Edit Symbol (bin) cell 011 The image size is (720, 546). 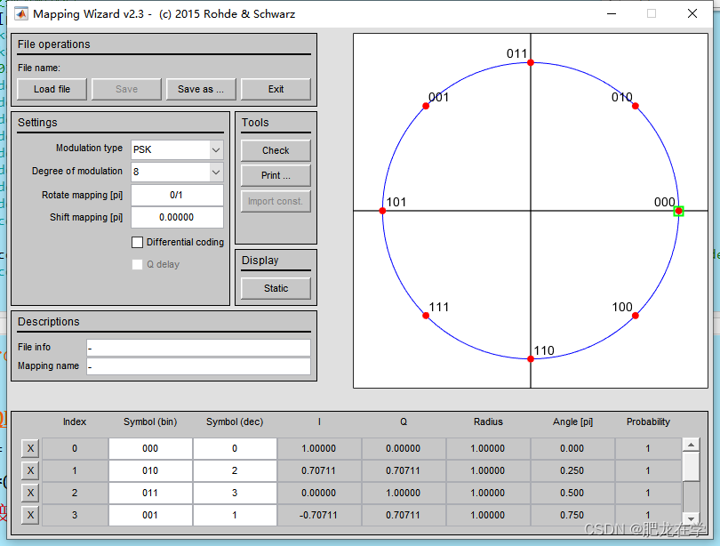pos(150,493)
